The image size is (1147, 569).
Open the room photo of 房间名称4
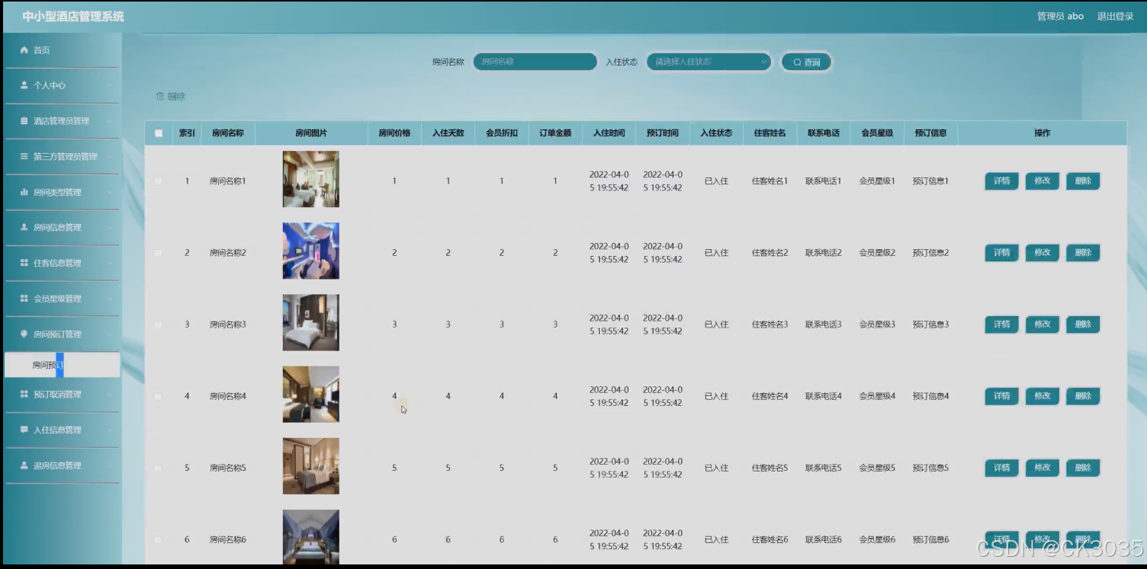tap(311, 394)
